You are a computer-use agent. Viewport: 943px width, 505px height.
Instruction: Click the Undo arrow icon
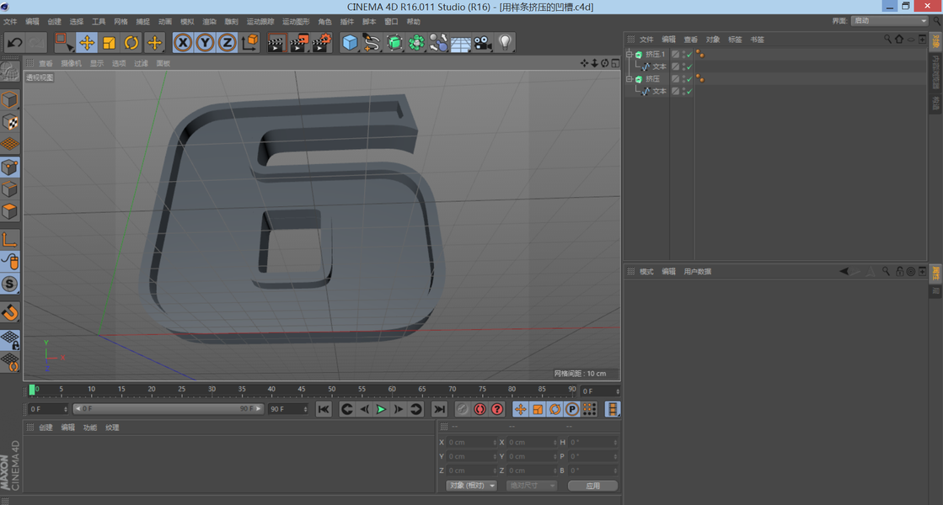tap(14, 42)
